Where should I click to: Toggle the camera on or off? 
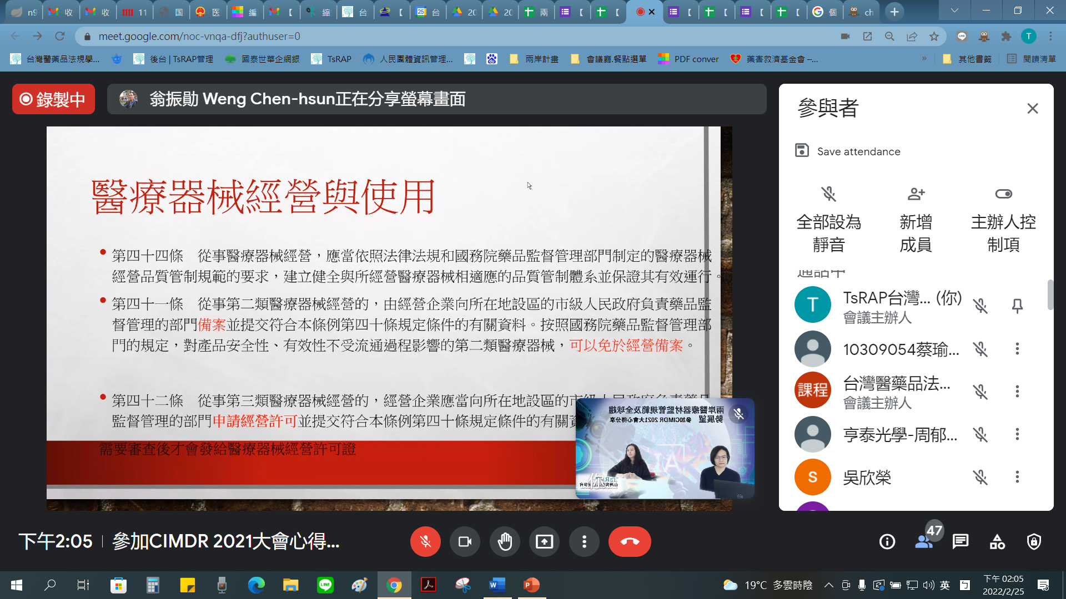465,541
